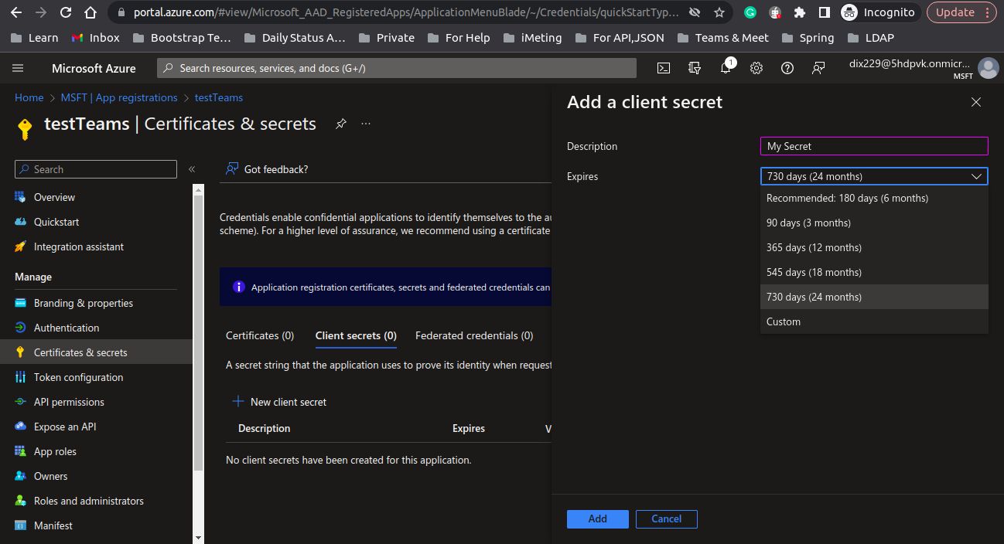Click the Home breadcrumb link
Screen dimensions: 1004x544
pos(29,97)
